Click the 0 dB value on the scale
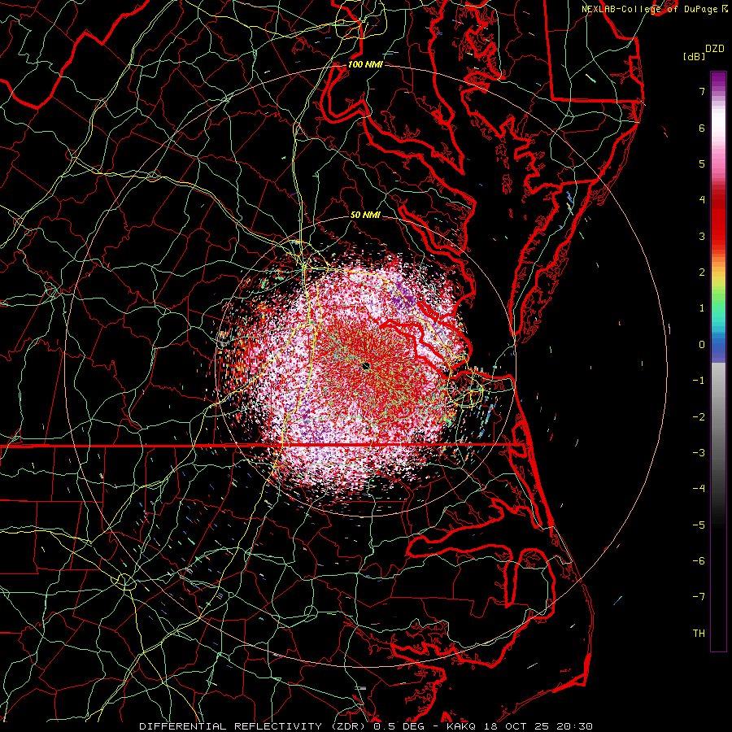The width and height of the screenshot is (732, 732). pos(702,345)
